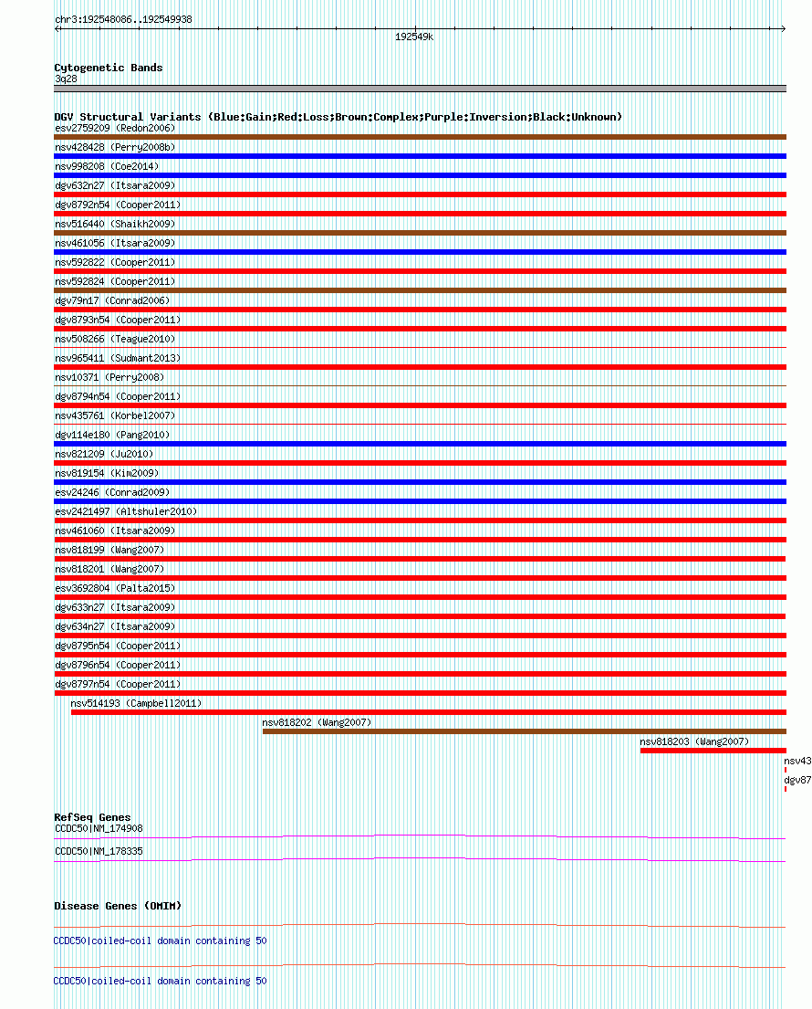Click dgv8795n54 (Cooper2011) label
The image size is (812, 1009).
coord(118,646)
